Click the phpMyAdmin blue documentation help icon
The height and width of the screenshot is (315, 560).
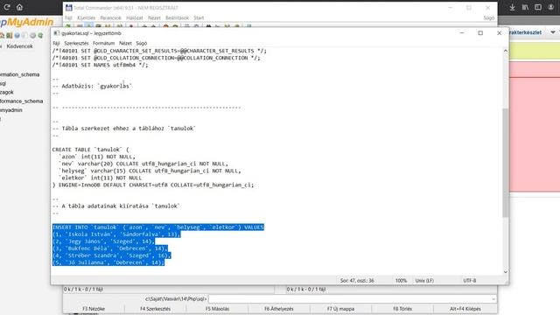17,35
